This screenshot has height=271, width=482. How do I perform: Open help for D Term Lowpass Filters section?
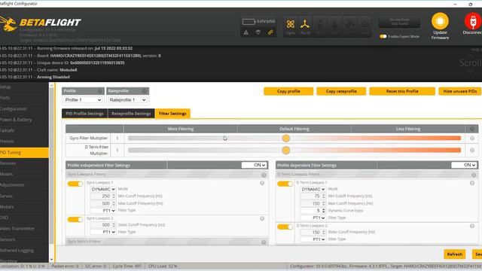point(474,175)
